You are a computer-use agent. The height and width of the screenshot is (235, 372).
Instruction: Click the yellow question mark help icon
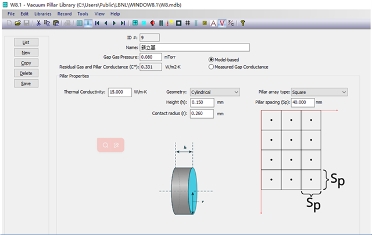pos(242,23)
